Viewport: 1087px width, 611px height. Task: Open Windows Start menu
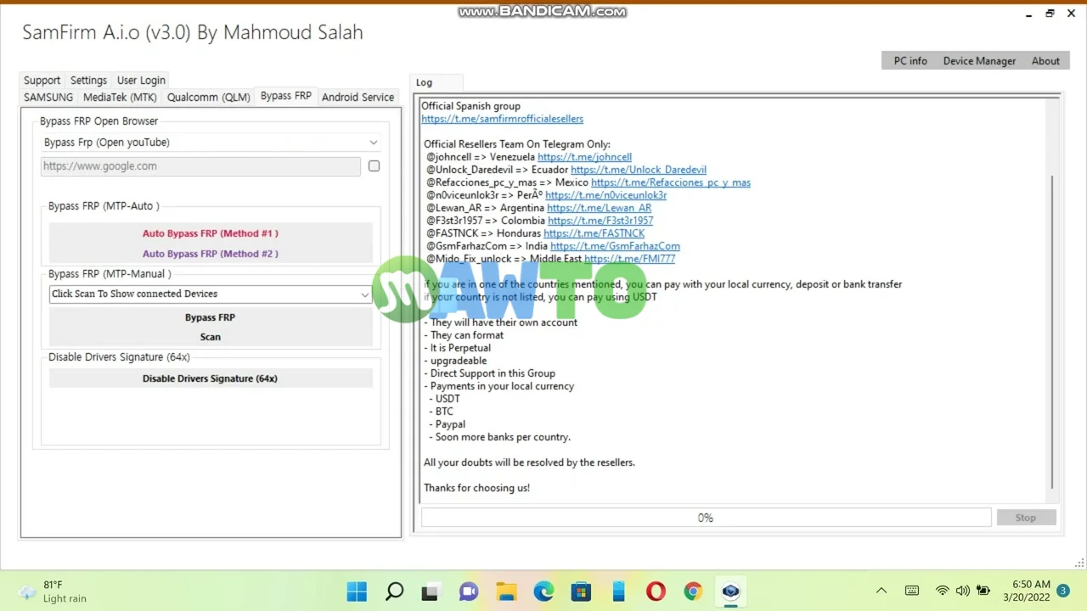357,591
